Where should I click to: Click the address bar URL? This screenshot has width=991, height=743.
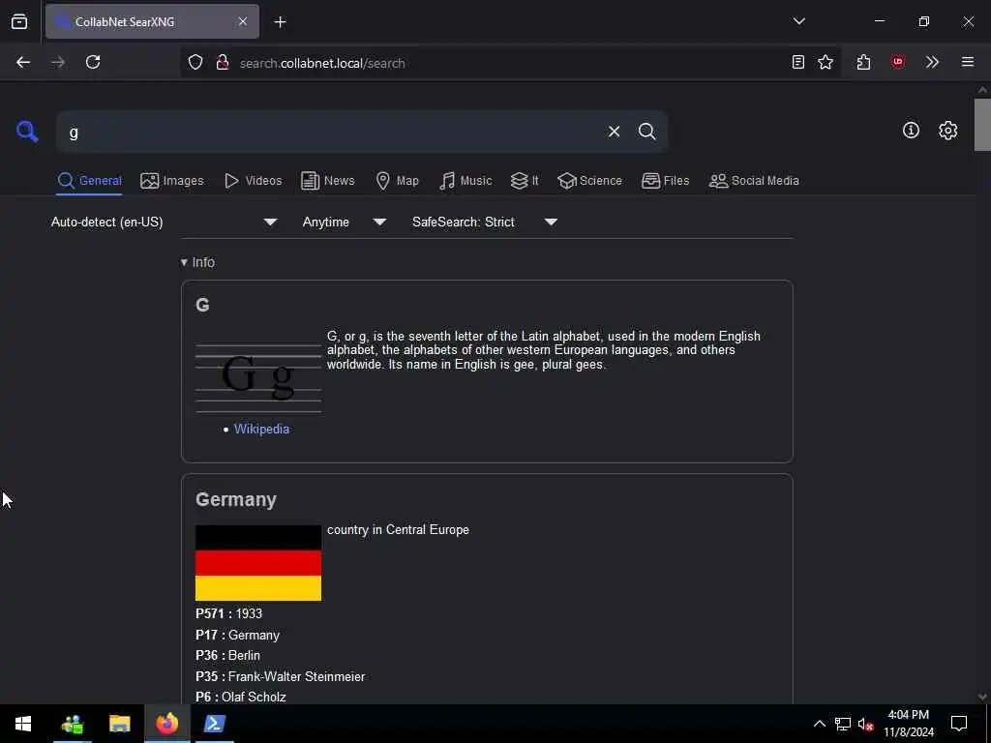[x=322, y=63]
